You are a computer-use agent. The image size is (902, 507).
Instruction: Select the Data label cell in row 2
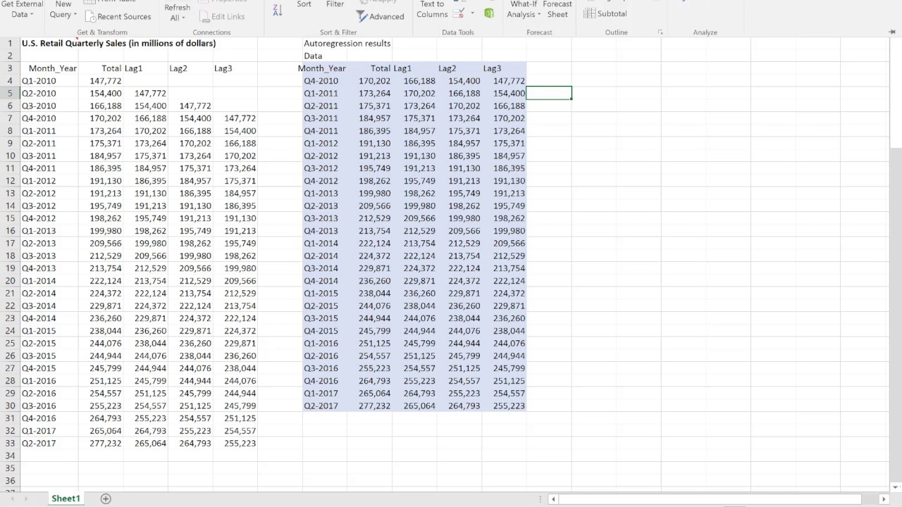point(313,56)
